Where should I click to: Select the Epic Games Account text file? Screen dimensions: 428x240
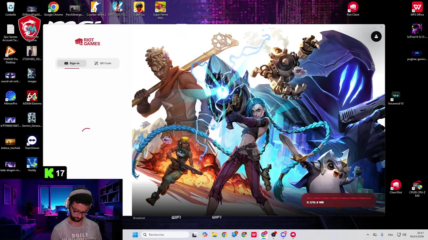[10, 33]
